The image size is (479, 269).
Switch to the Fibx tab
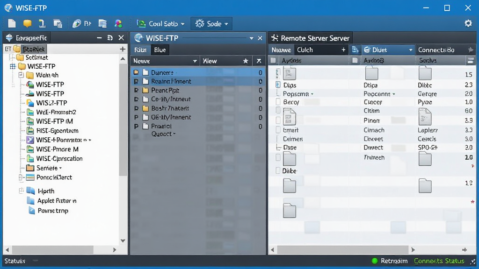coord(140,50)
